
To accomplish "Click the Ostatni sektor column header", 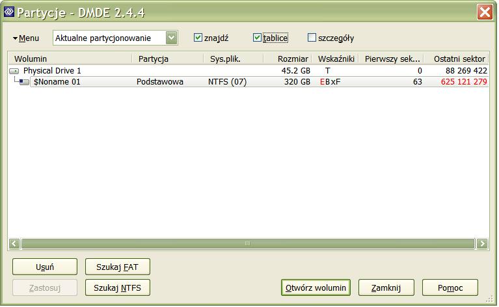I will coord(456,59).
